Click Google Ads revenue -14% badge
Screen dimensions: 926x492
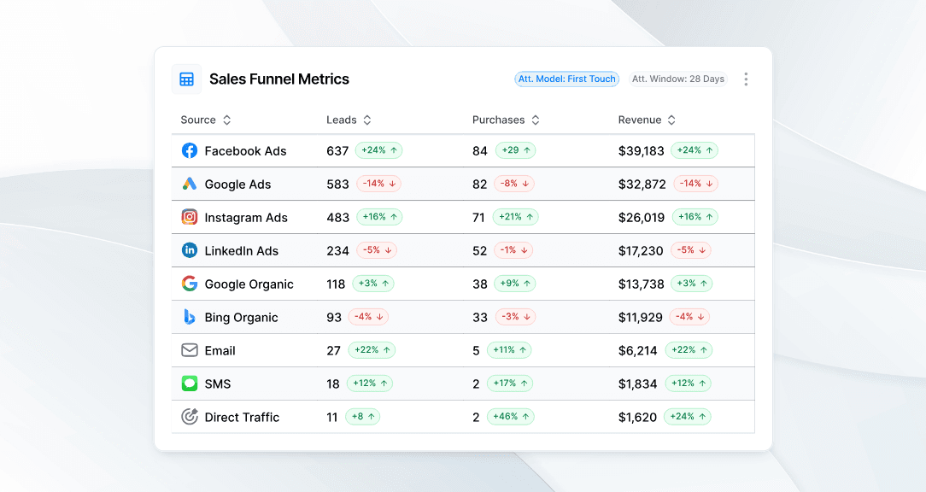coord(696,184)
